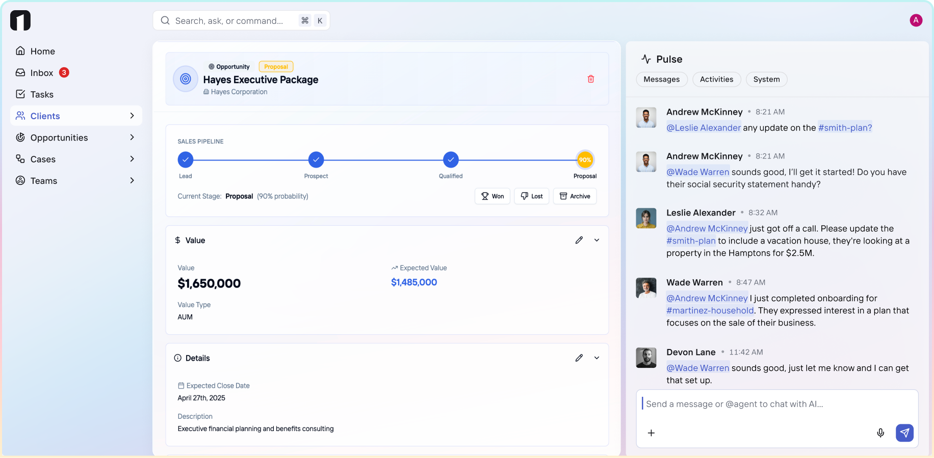This screenshot has width=934, height=458.
Task: Click the dollar sign Value icon
Action: click(x=177, y=240)
